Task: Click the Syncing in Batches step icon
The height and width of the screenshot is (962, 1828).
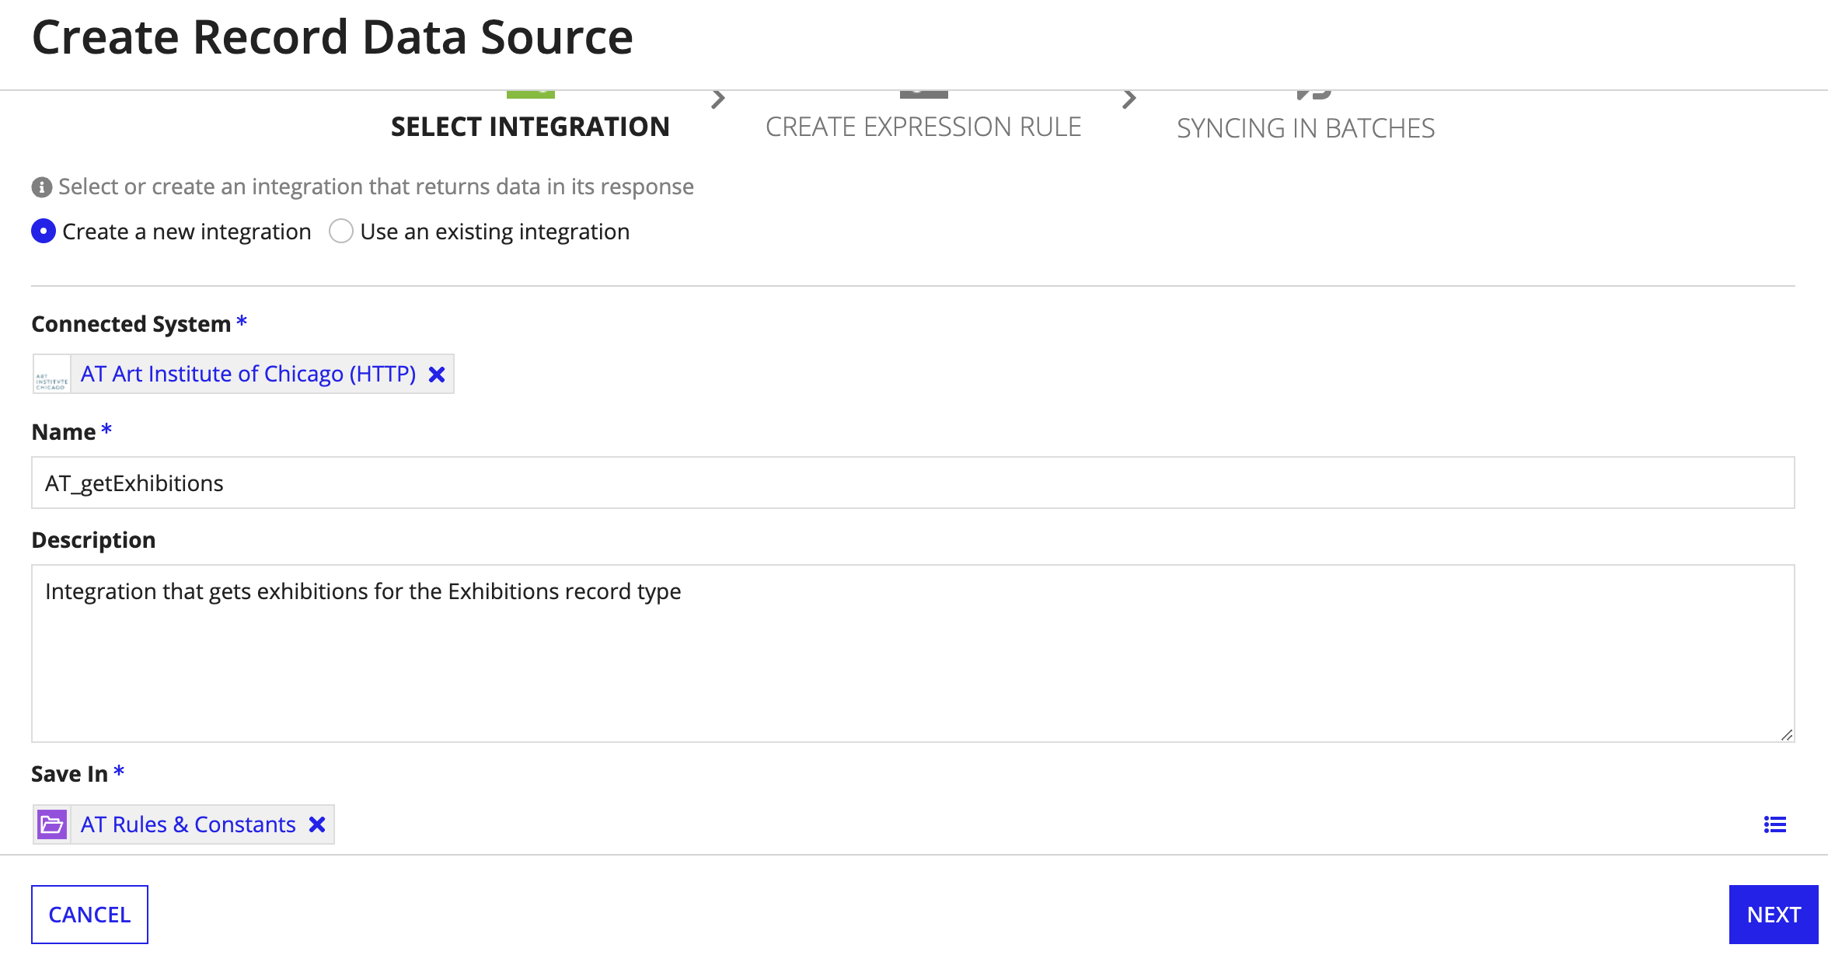Action: [1313, 95]
